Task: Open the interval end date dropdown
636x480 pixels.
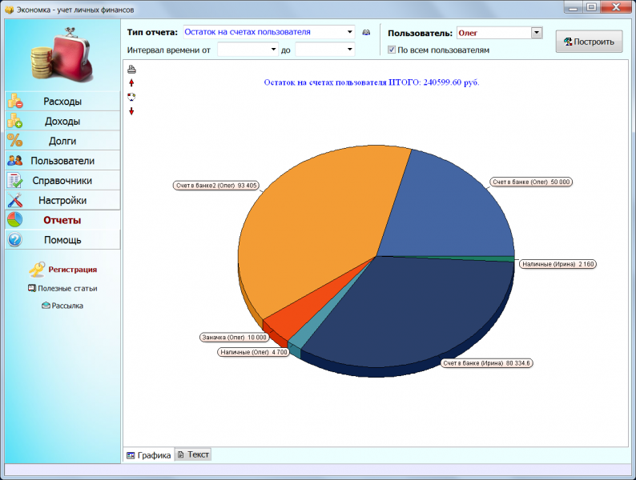Action: (x=349, y=50)
